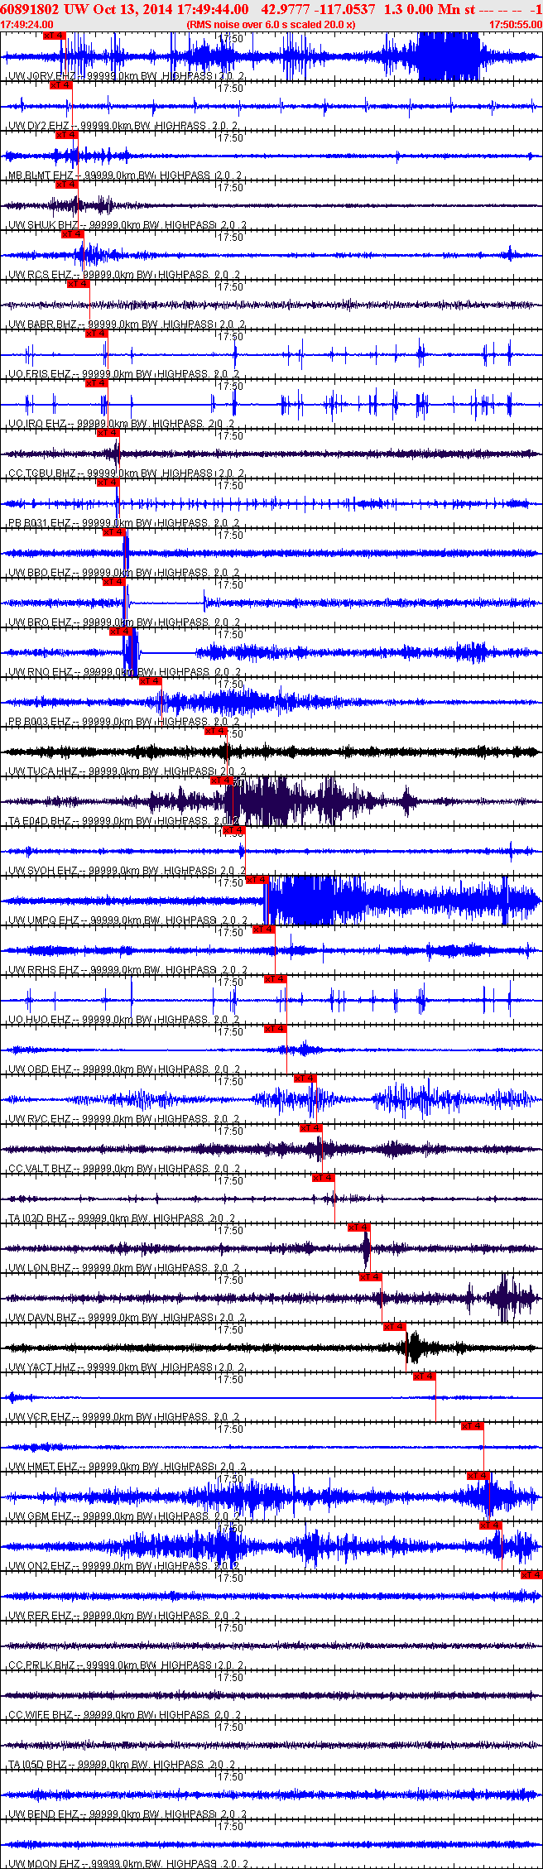The width and height of the screenshot is (543, 1869).
Task: Select the UW.BABR.BHZ station label
Action: pos(42,324)
